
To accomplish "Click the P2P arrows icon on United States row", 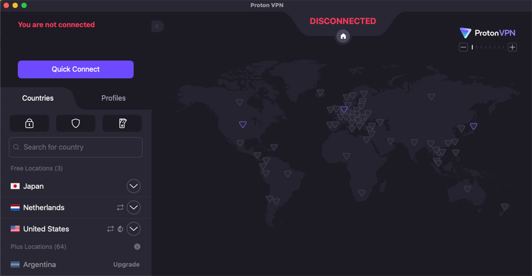I will (110, 229).
